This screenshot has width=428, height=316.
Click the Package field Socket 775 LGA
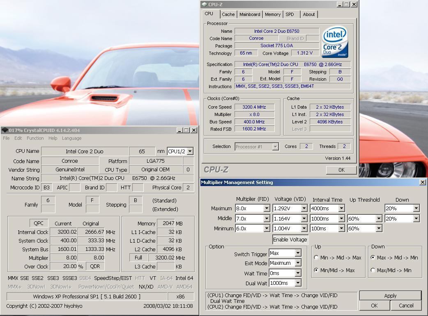[x=277, y=45]
